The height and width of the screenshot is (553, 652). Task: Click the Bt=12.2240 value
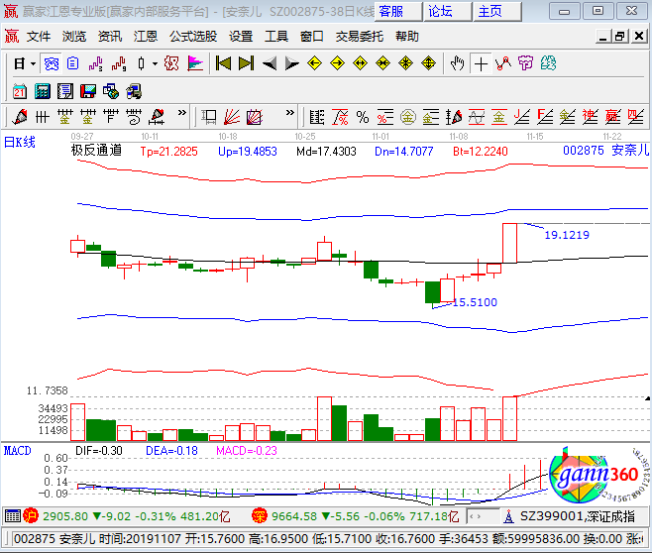481,152
